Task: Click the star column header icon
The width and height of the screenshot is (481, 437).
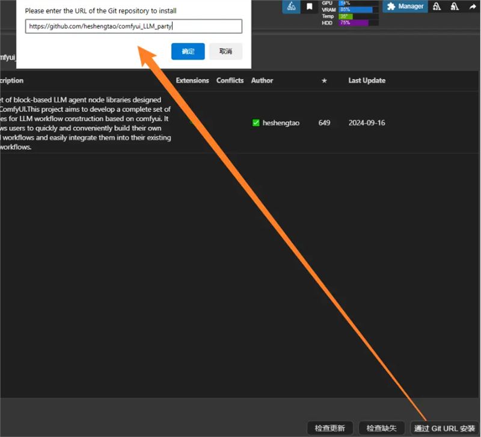Action: tap(324, 81)
